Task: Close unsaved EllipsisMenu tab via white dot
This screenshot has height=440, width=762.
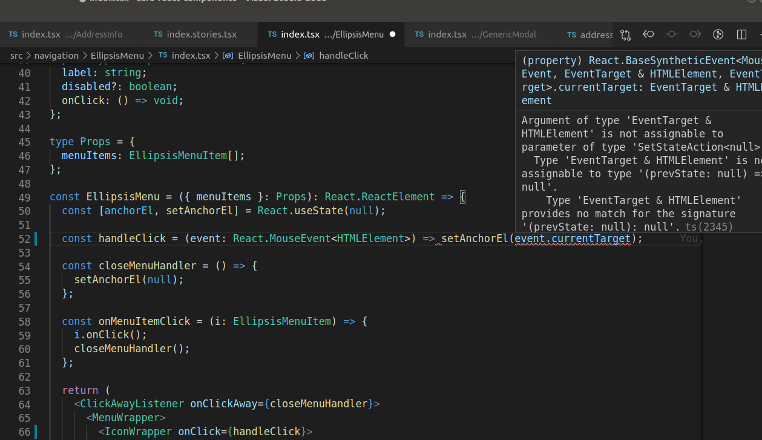Action: pyautogui.click(x=392, y=34)
